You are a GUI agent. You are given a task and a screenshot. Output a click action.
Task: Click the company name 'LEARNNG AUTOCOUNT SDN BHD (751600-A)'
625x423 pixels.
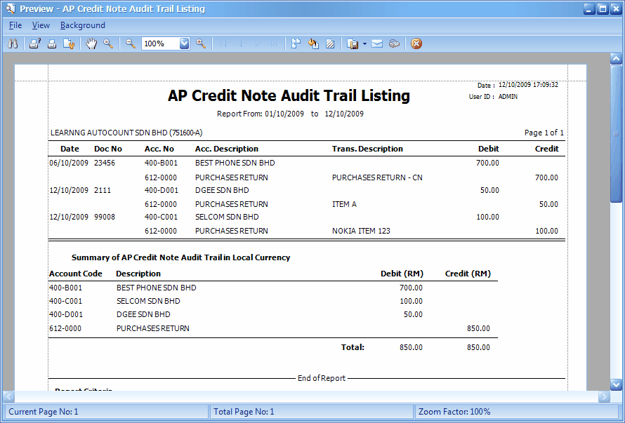[126, 133]
